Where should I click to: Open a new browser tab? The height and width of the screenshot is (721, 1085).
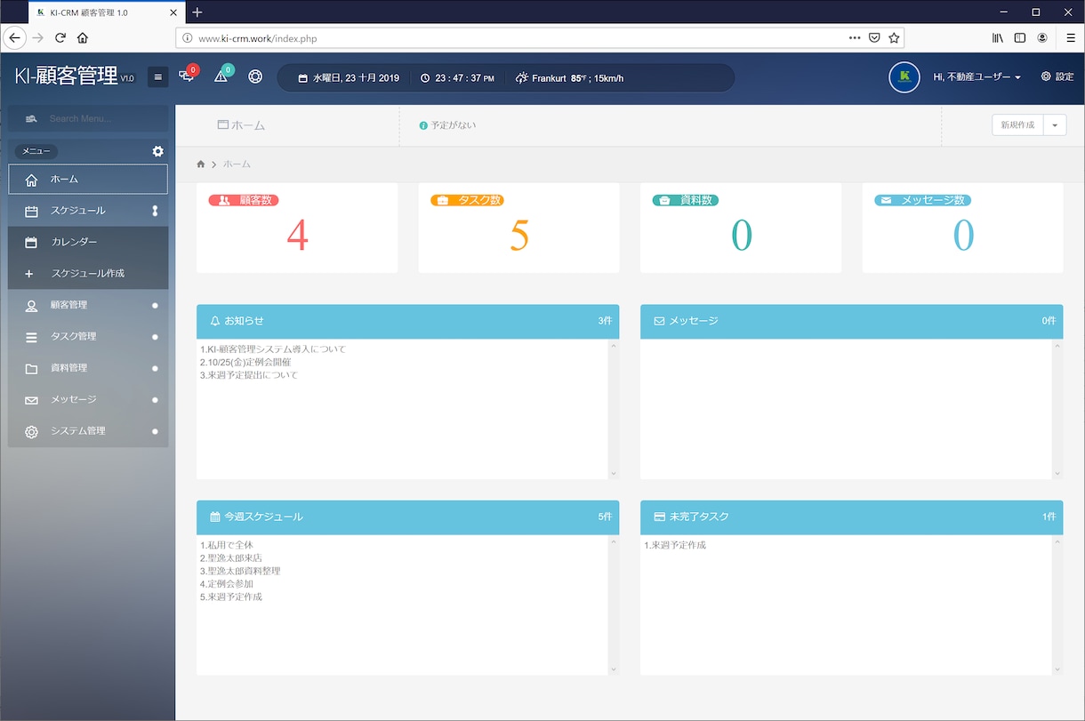click(x=197, y=12)
